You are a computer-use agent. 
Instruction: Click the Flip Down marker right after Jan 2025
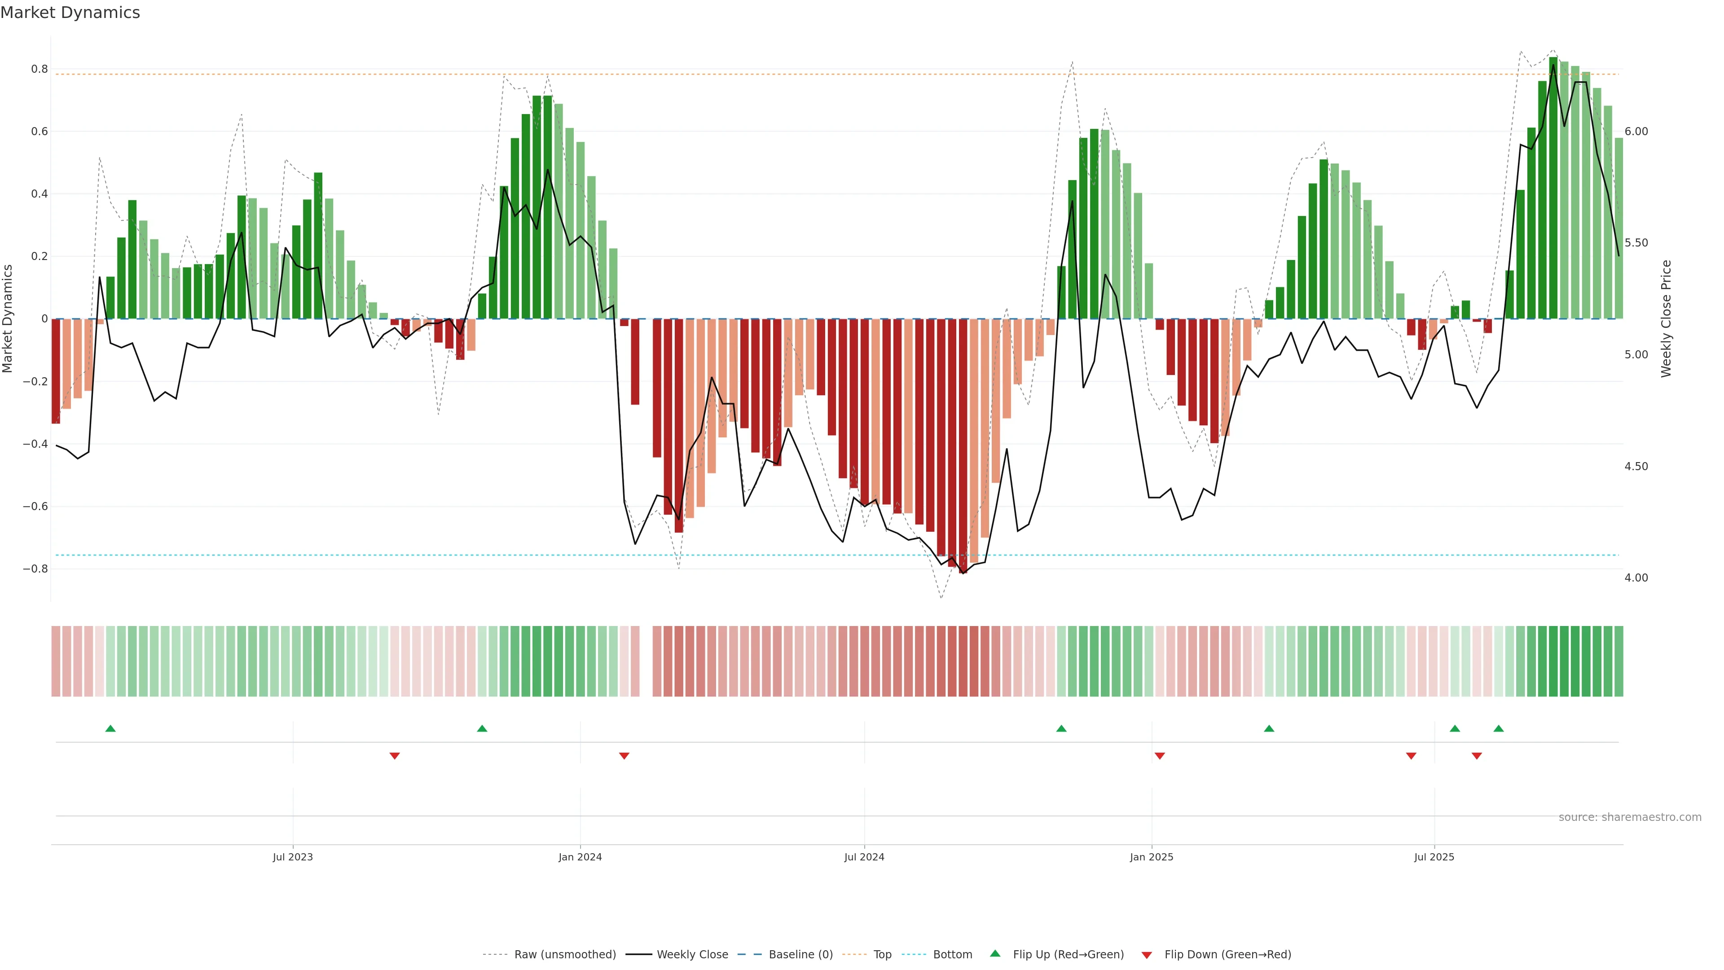click(x=1160, y=756)
